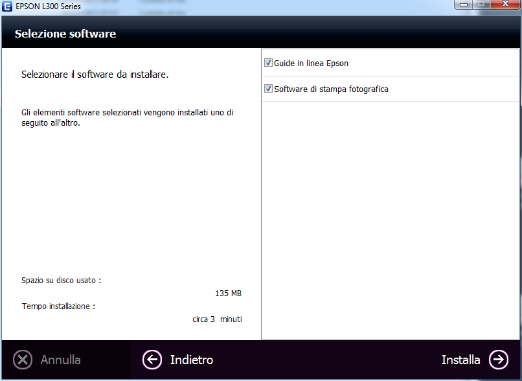The height and width of the screenshot is (381, 522).
Task: Uncheck Software di stampa fotografica checkbox
Action: [268, 89]
